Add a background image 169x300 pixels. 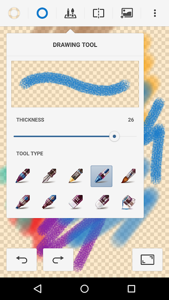point(127,13)
